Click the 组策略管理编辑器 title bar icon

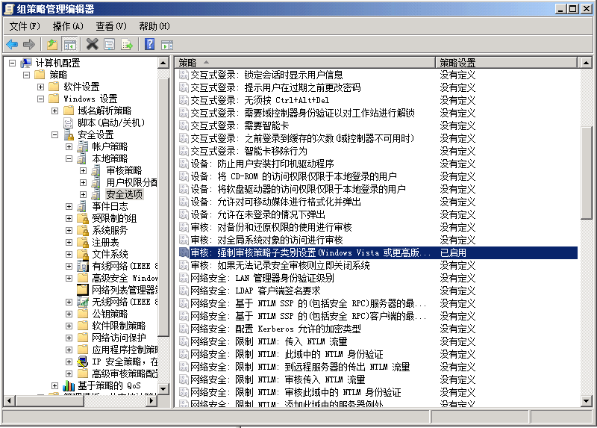point(9,8)
